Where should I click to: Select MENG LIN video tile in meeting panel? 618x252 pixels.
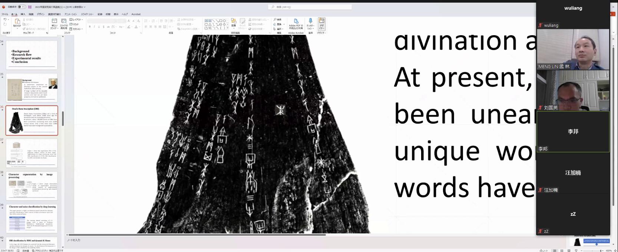573,49
